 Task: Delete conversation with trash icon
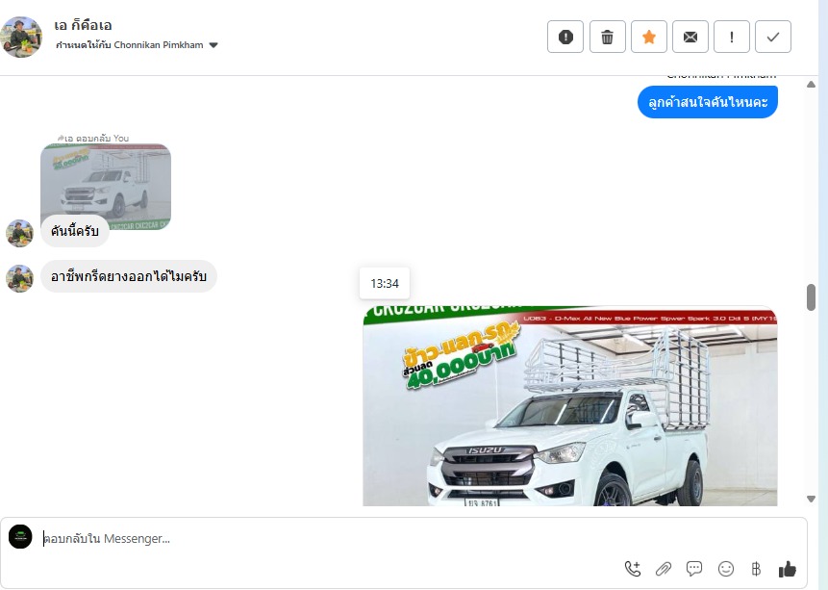(x=607, y=37)
